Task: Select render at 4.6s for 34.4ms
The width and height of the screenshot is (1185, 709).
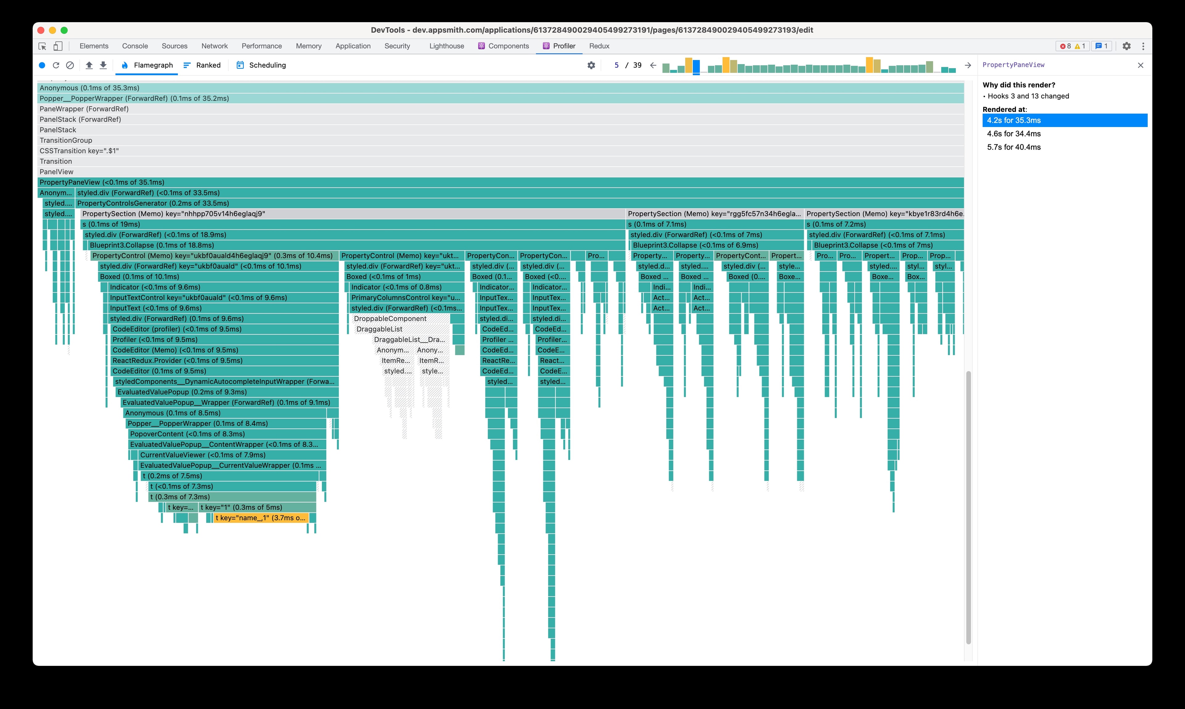Action: pyautogui.click(x=1065, y=134)
